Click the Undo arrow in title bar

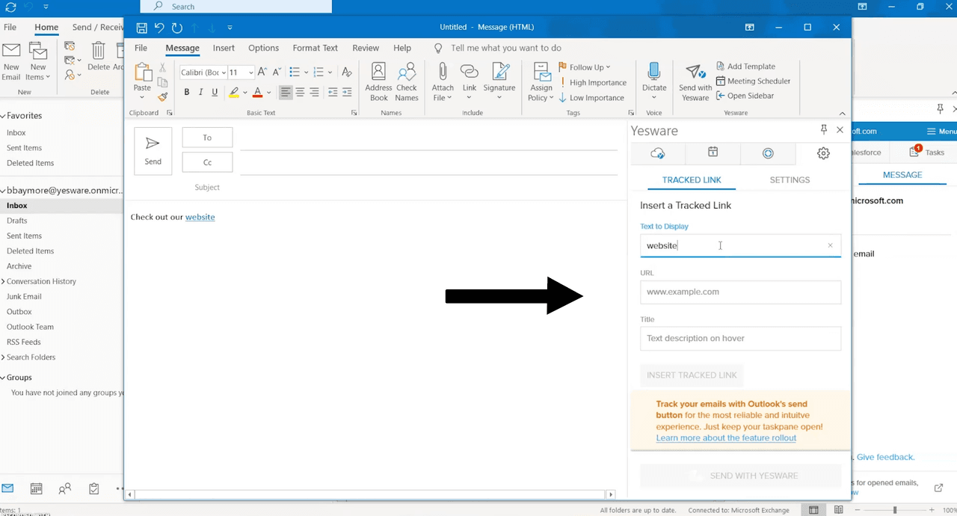coord(159,28)
